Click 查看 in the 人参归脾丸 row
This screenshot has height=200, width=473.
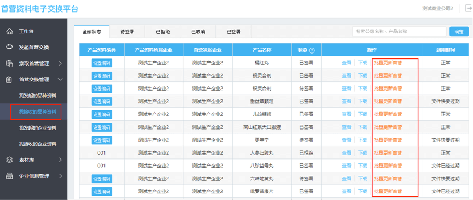346,152
